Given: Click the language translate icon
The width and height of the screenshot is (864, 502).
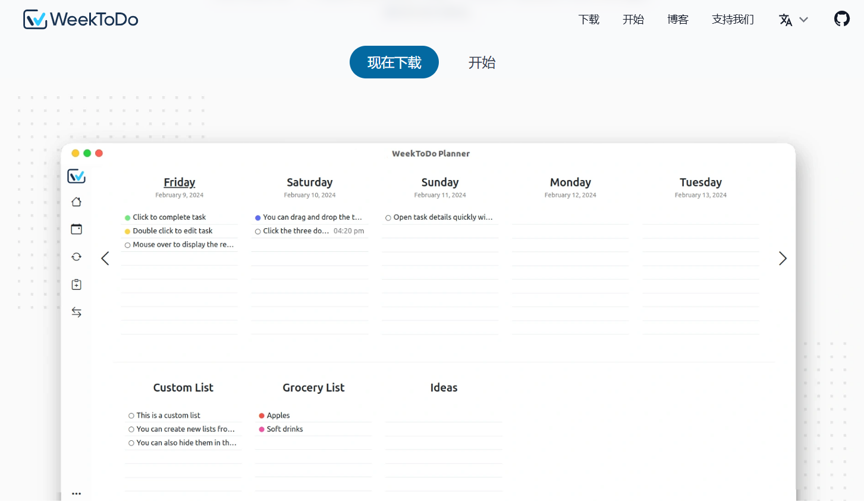Looking at the screenshot, I should 786,20.
